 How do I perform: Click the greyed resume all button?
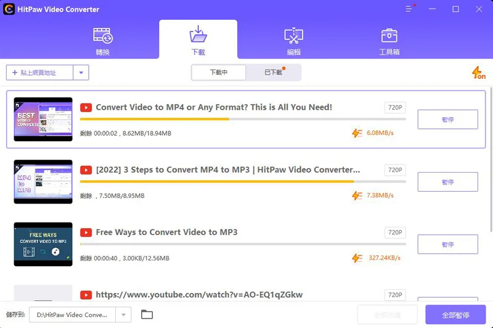pos(388,315)
